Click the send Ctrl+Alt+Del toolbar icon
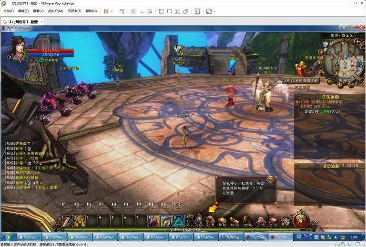Screen dimensions: 366x247 pyautogui.click(x=122, y=11)
